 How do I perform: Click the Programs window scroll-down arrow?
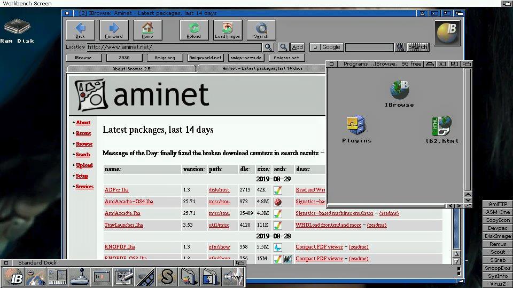(x=468, y=200)
